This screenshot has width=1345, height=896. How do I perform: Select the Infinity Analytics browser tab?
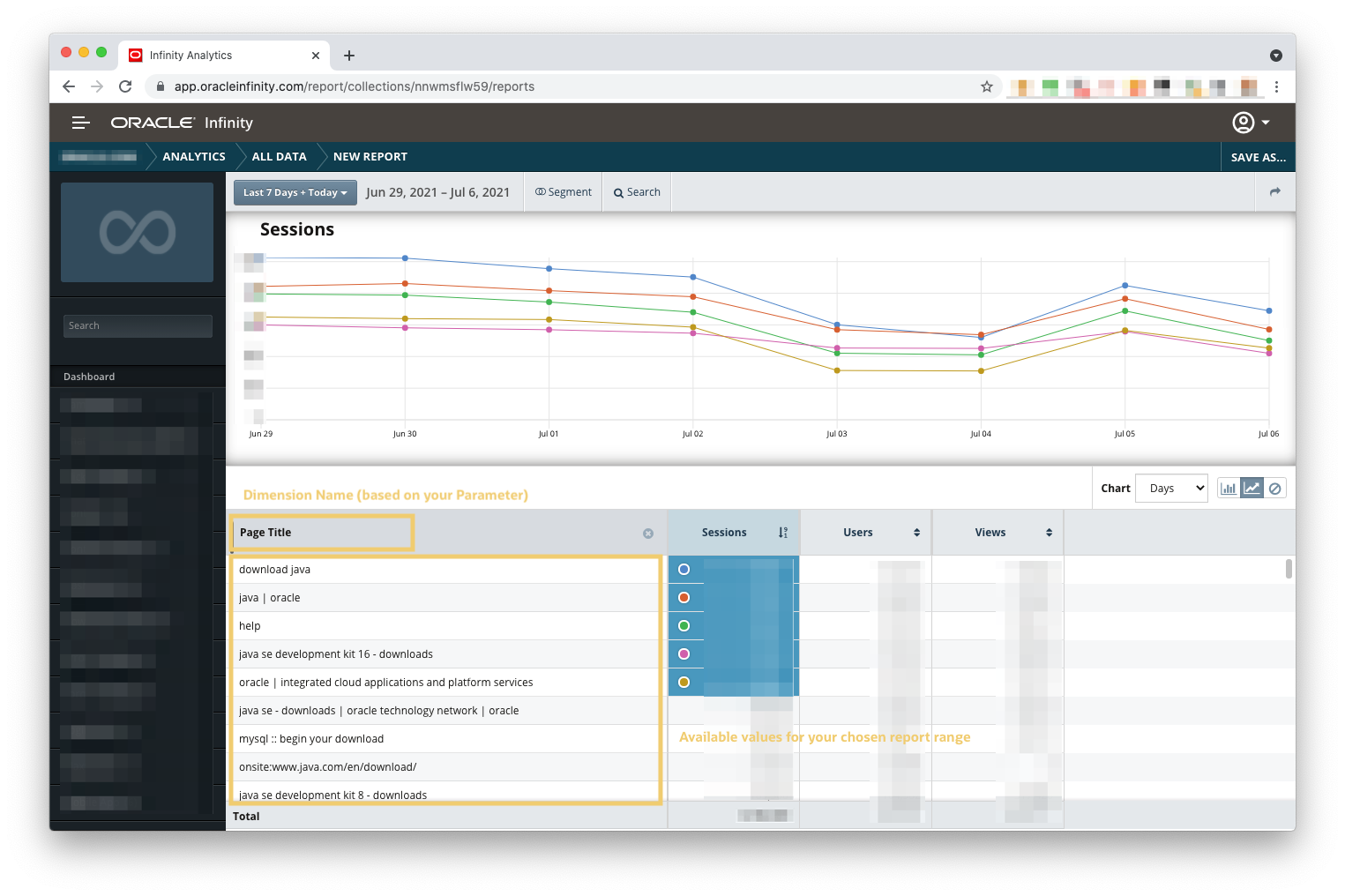click(225, 56)
